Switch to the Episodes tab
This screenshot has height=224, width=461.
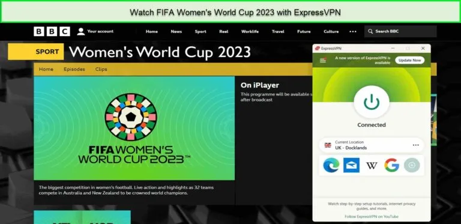click(74, 69)
